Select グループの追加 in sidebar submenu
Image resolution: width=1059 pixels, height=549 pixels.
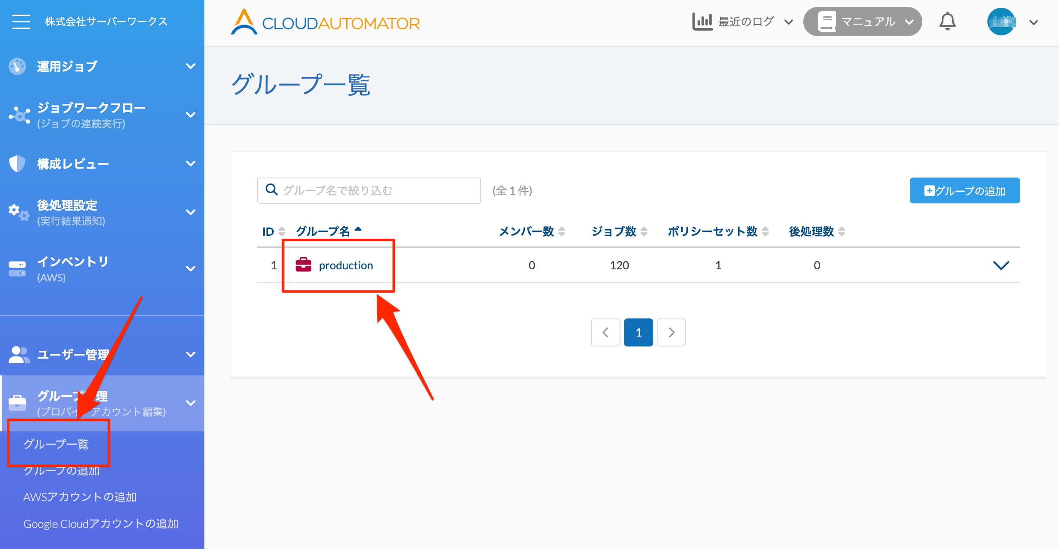(x=62, y=471)
